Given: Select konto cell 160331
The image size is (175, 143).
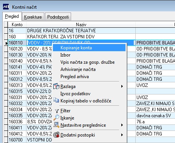Looking at the screenshot, I should (17, 97).
